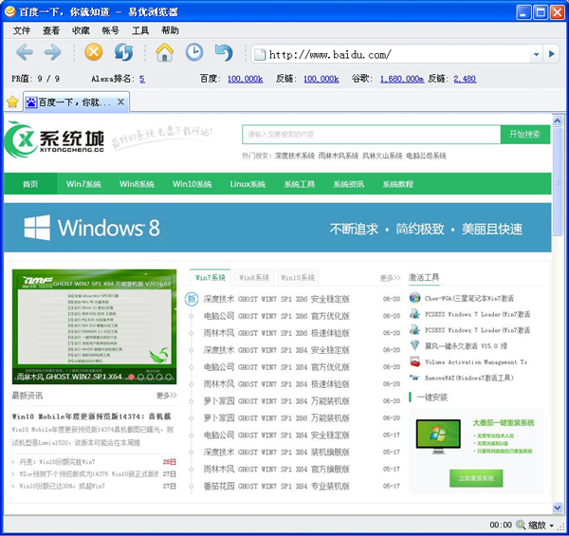Click hot search 深度技术系统

tap(295, 156)
